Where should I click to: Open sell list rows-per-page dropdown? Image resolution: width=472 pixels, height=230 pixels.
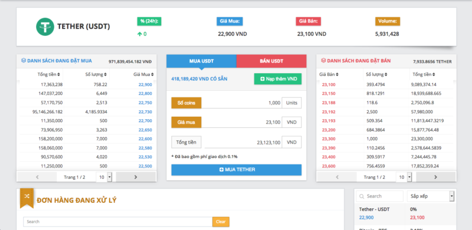coord(404,177)
